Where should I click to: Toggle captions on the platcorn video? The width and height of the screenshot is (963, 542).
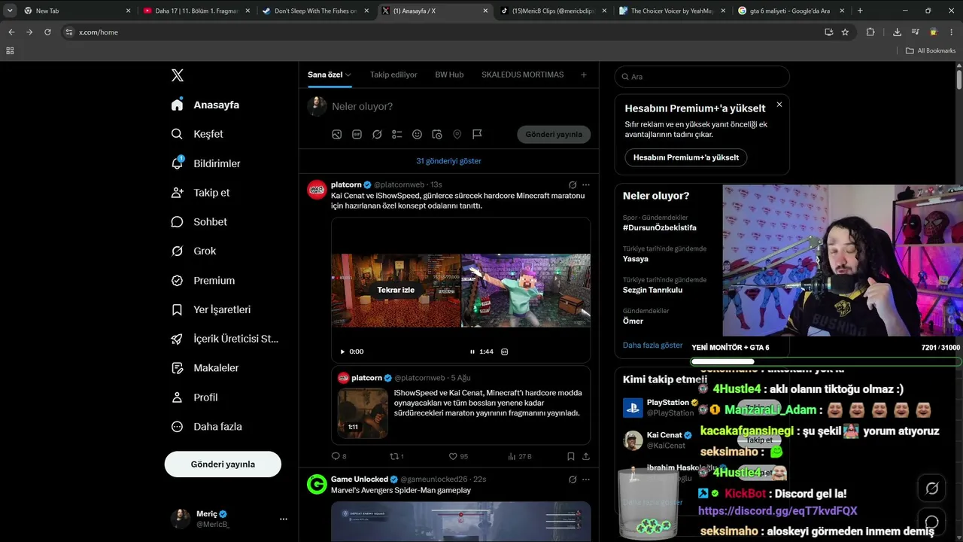pyautogui.click(x=505, y=352)
